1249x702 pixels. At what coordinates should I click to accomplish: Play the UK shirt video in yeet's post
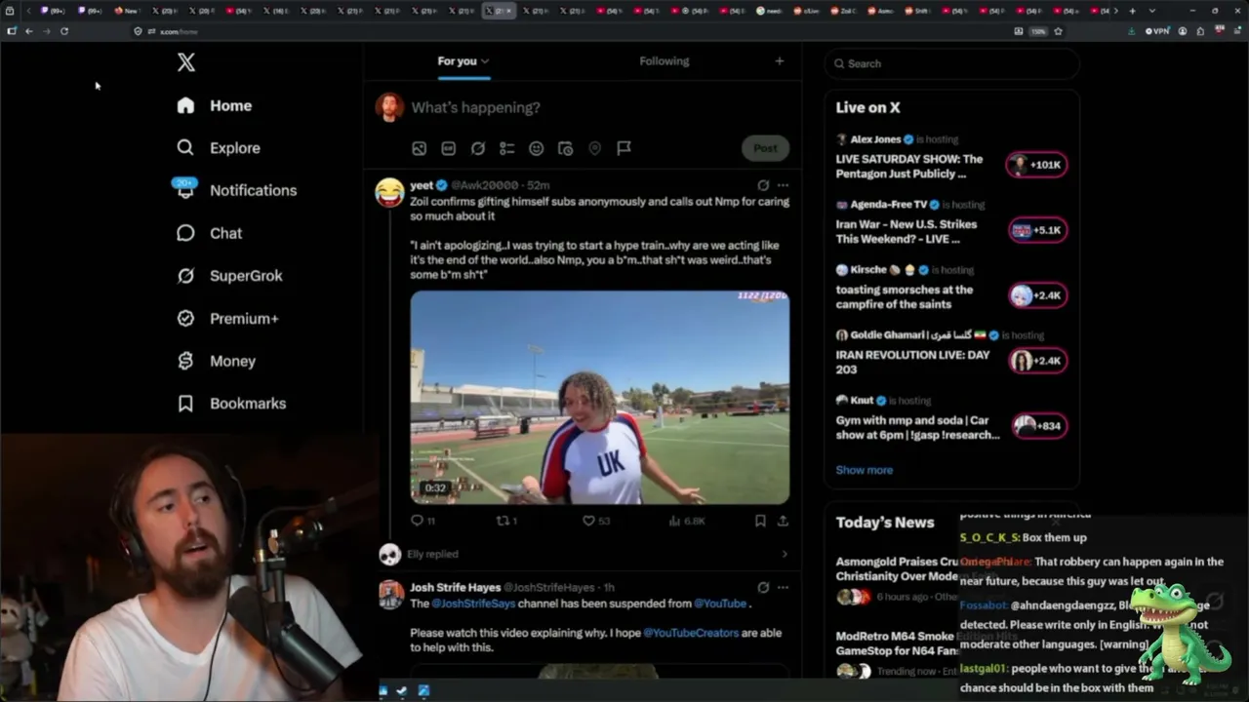pyautogui.click(x=599, y=398)
